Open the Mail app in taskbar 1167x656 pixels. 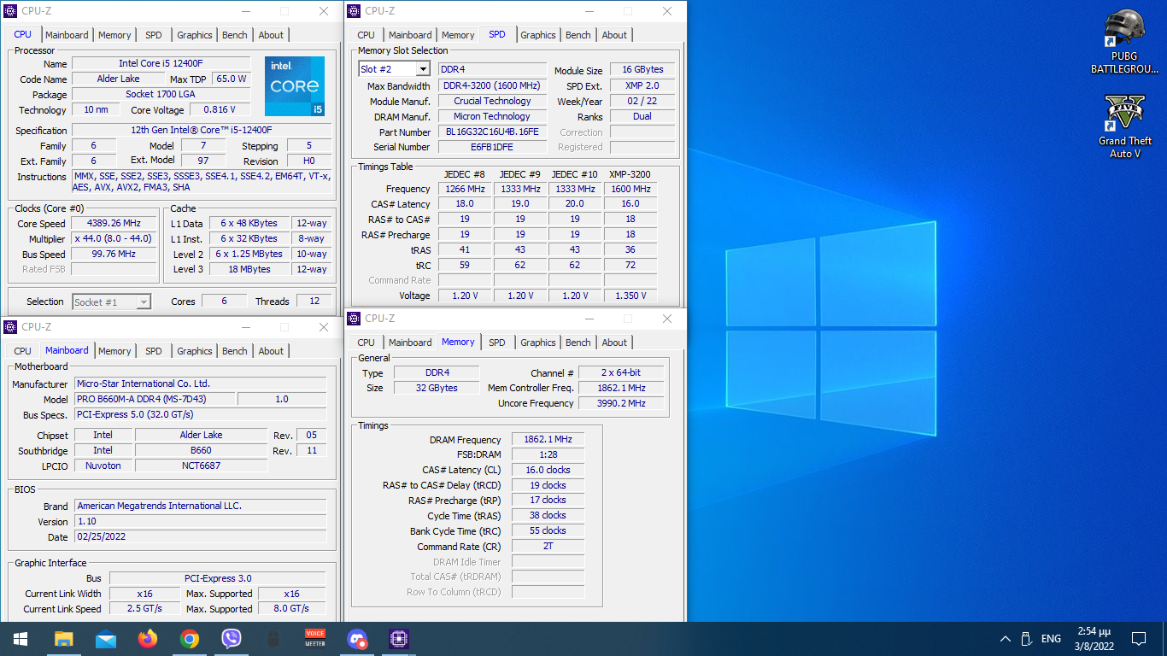(x=106, y=639)
